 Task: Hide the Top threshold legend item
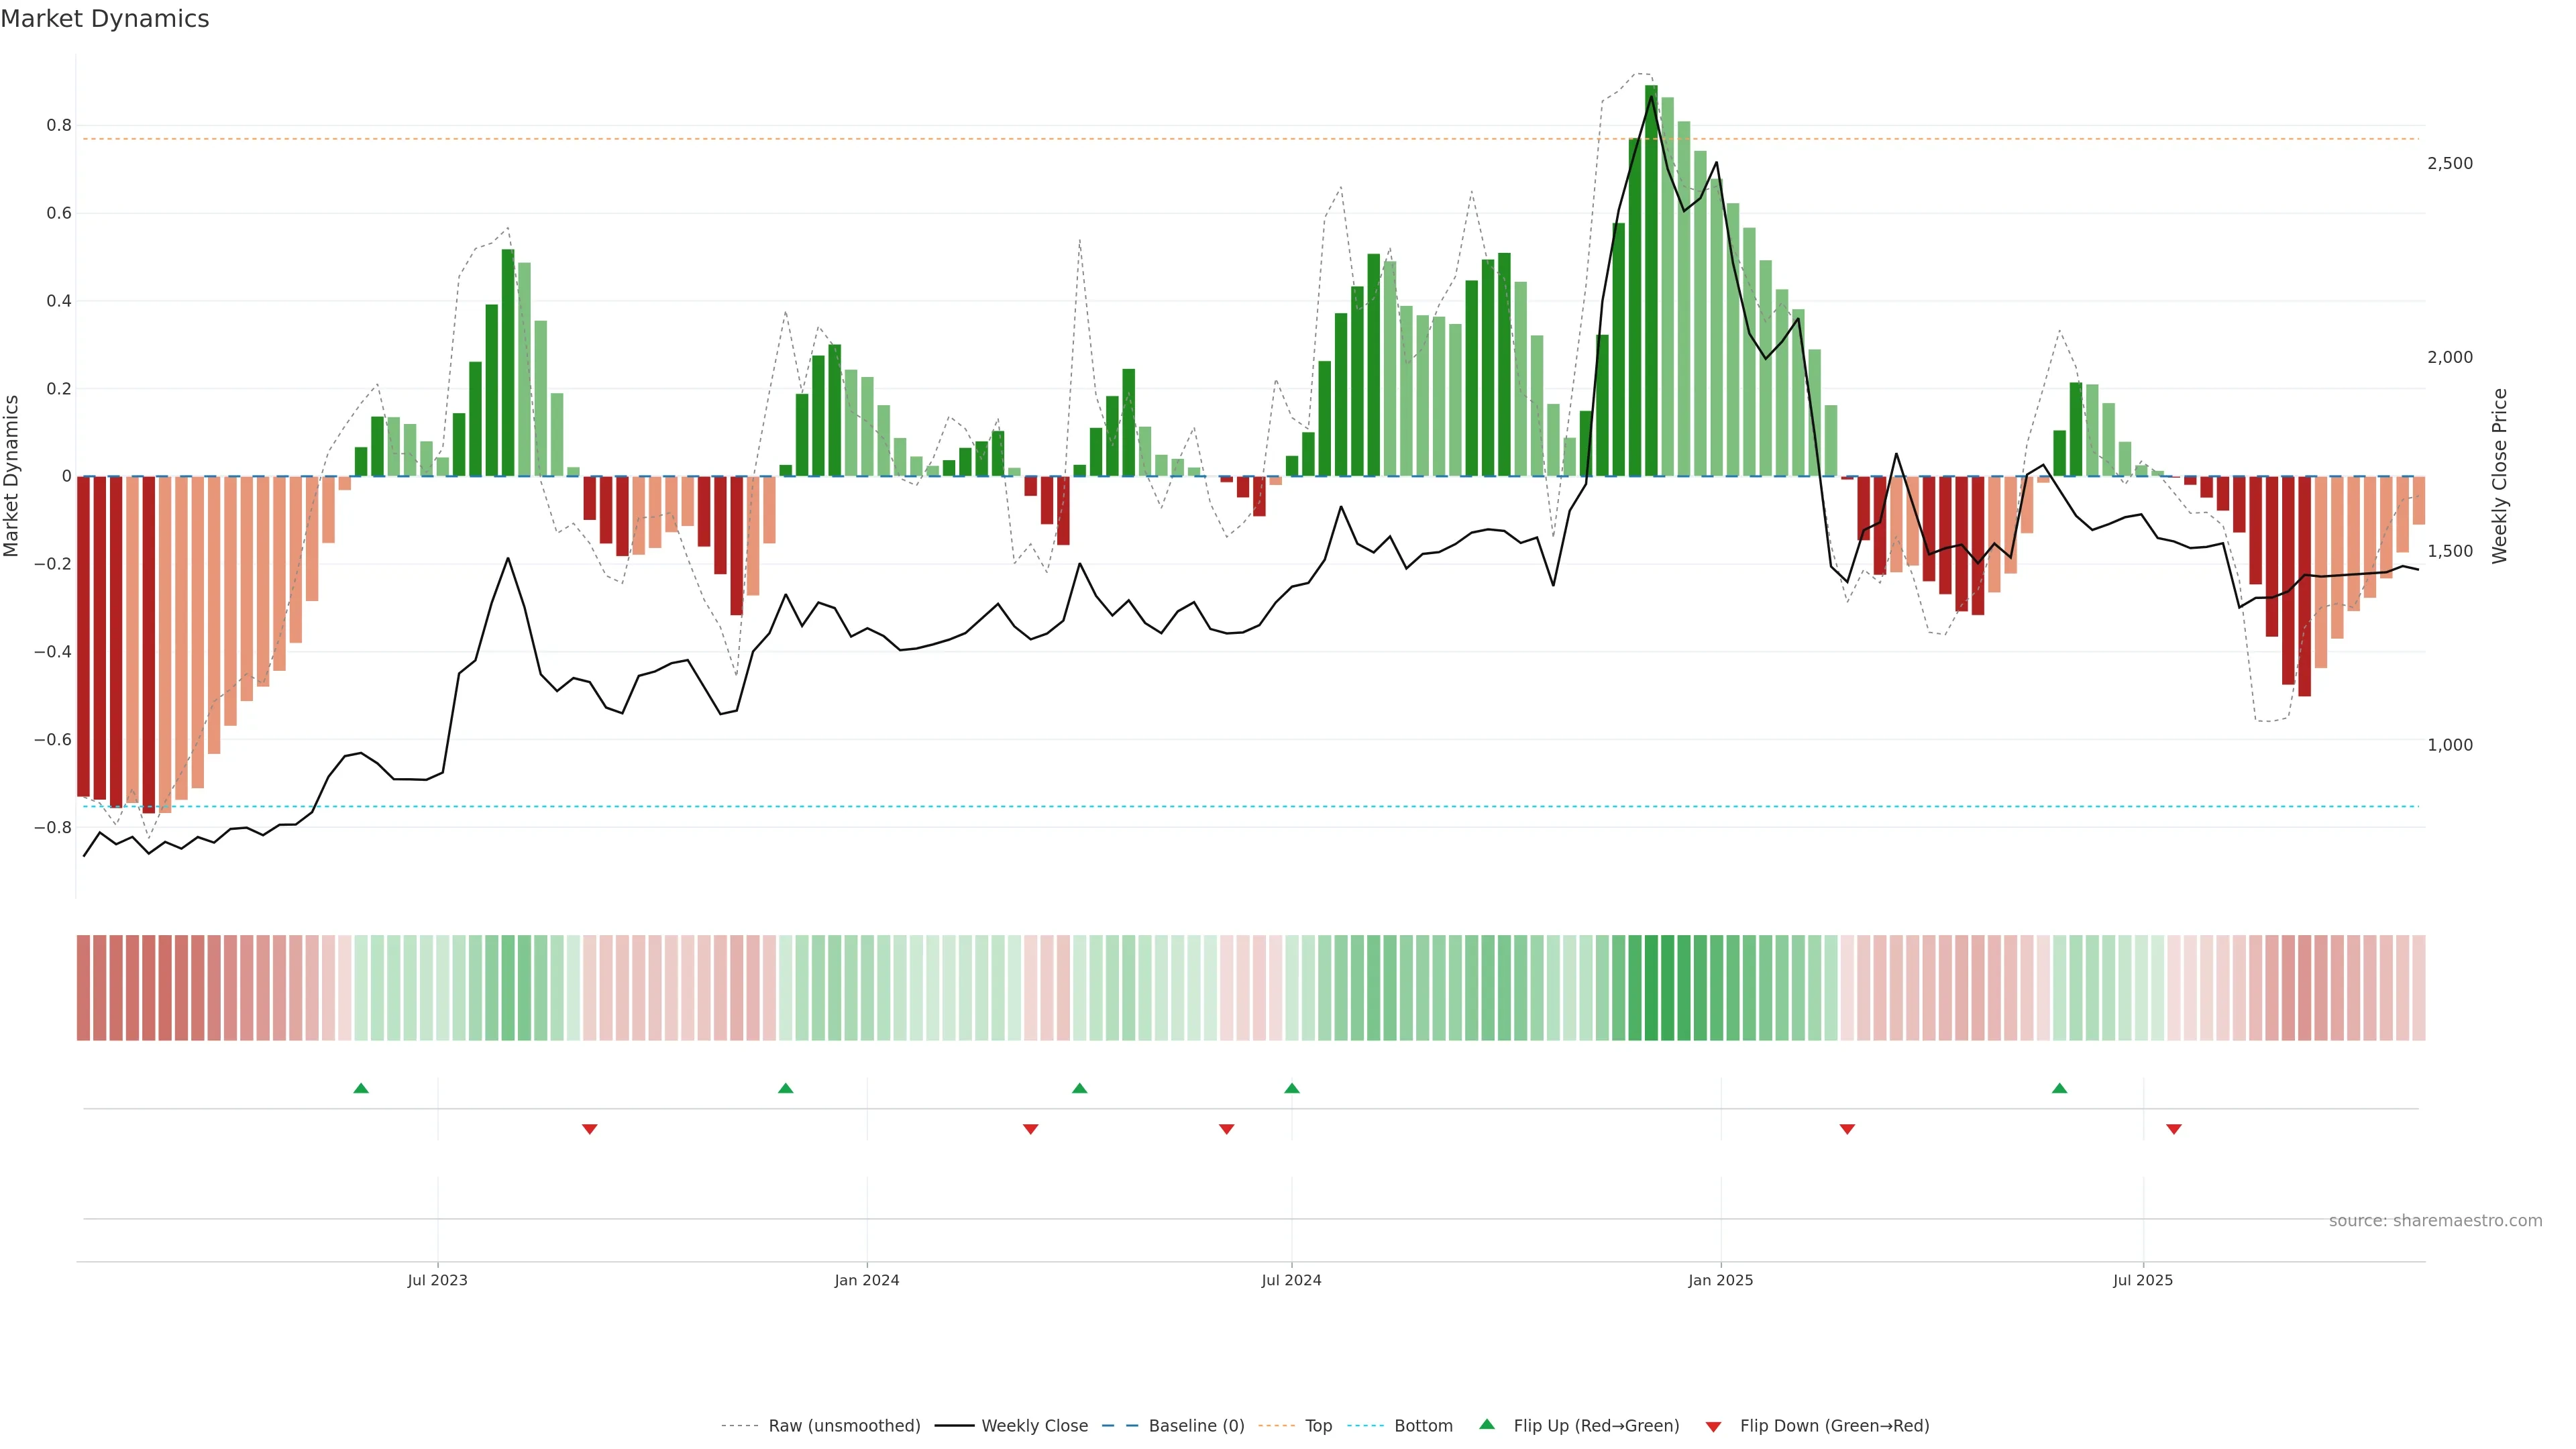point(1318,1425)
